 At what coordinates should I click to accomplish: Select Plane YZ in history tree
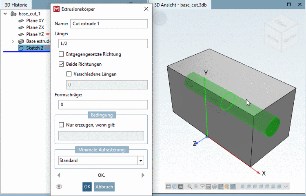35,34
